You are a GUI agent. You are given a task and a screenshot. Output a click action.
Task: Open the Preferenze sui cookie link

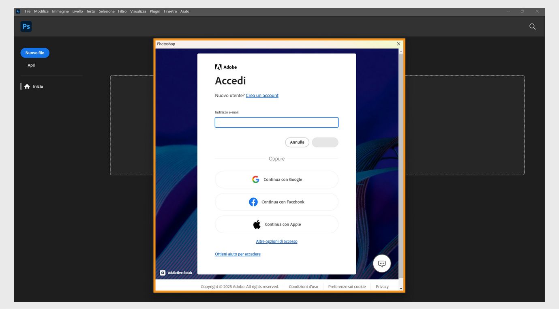coord(347,287)
